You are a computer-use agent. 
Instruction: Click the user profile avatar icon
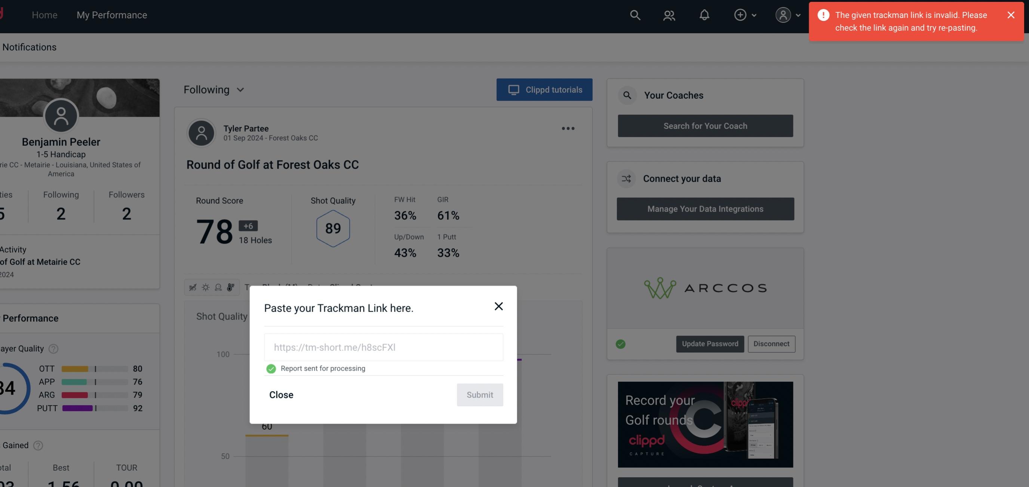[783, 15]
